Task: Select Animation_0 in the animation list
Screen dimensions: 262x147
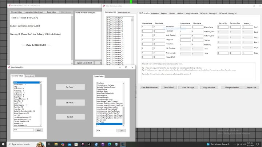Action: (x=119, y=18)
